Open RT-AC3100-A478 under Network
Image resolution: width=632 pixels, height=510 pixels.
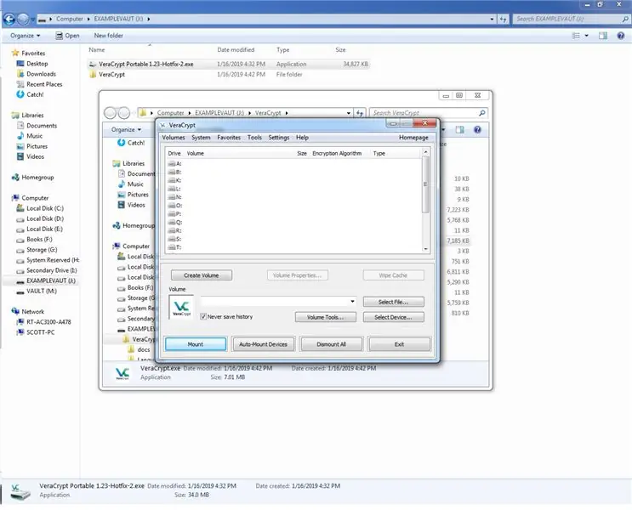(48, 322)
